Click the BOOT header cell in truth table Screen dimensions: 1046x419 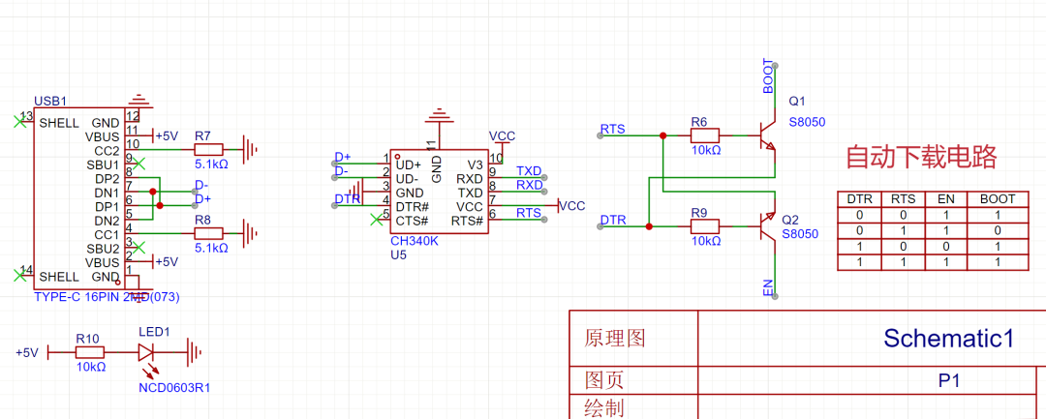pyautogui.click(x=999, y=198)
